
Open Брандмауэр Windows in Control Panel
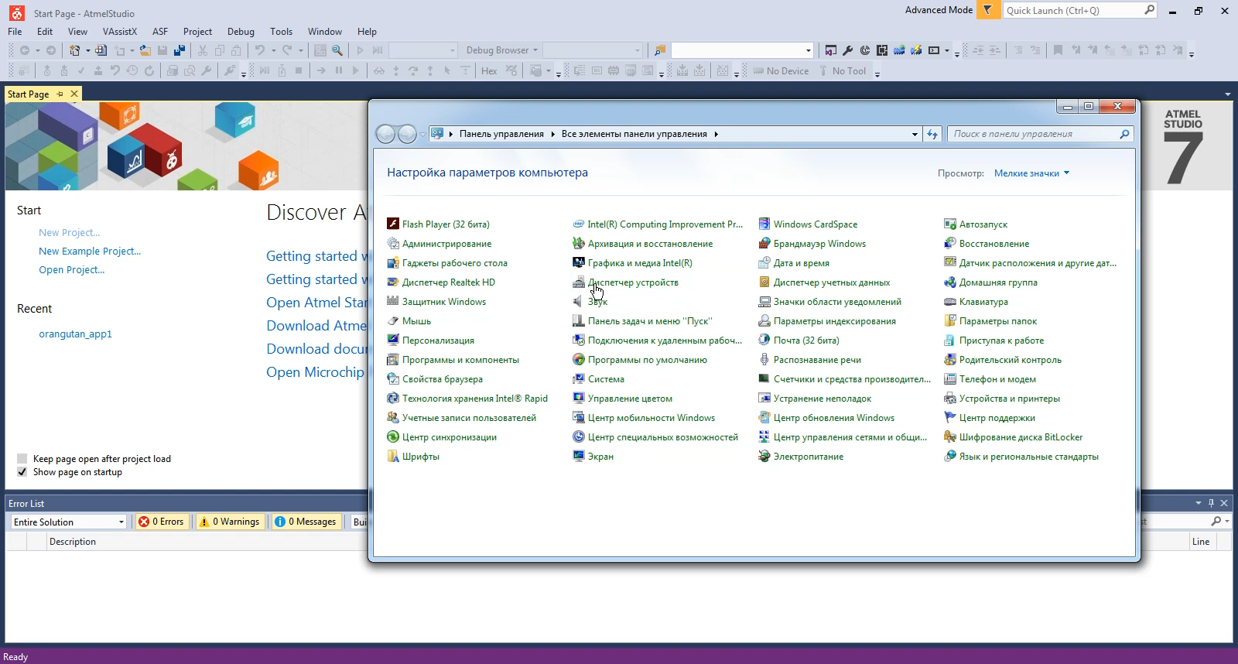click(x=812, y=244)
